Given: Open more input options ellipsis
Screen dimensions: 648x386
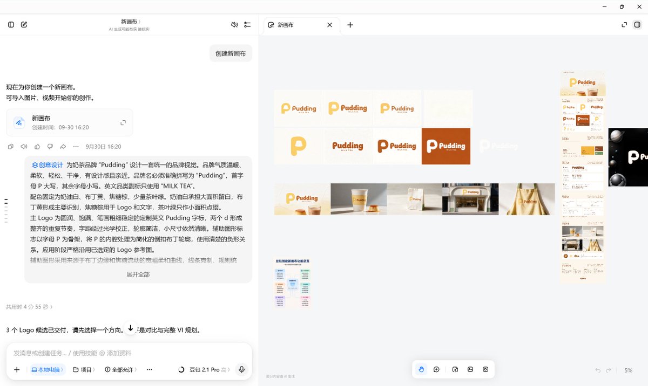Looking at the screenshot, I should pos(150,370).
